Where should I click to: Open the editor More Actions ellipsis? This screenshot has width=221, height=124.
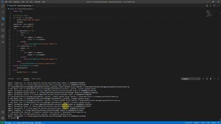point(218,6)
